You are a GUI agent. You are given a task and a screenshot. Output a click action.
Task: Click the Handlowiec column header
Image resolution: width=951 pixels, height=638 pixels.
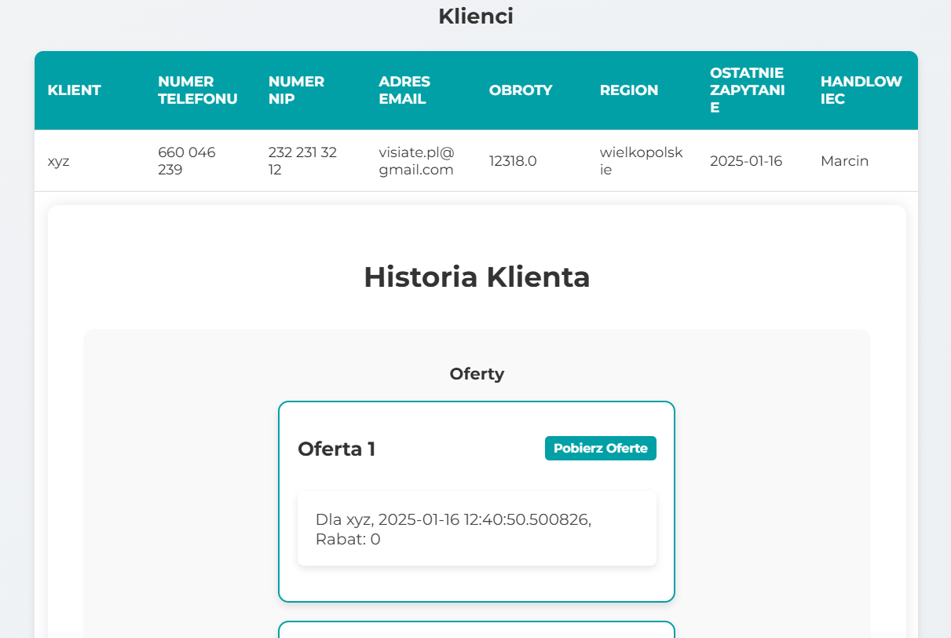pyautogui.click(x=861, y=90)
